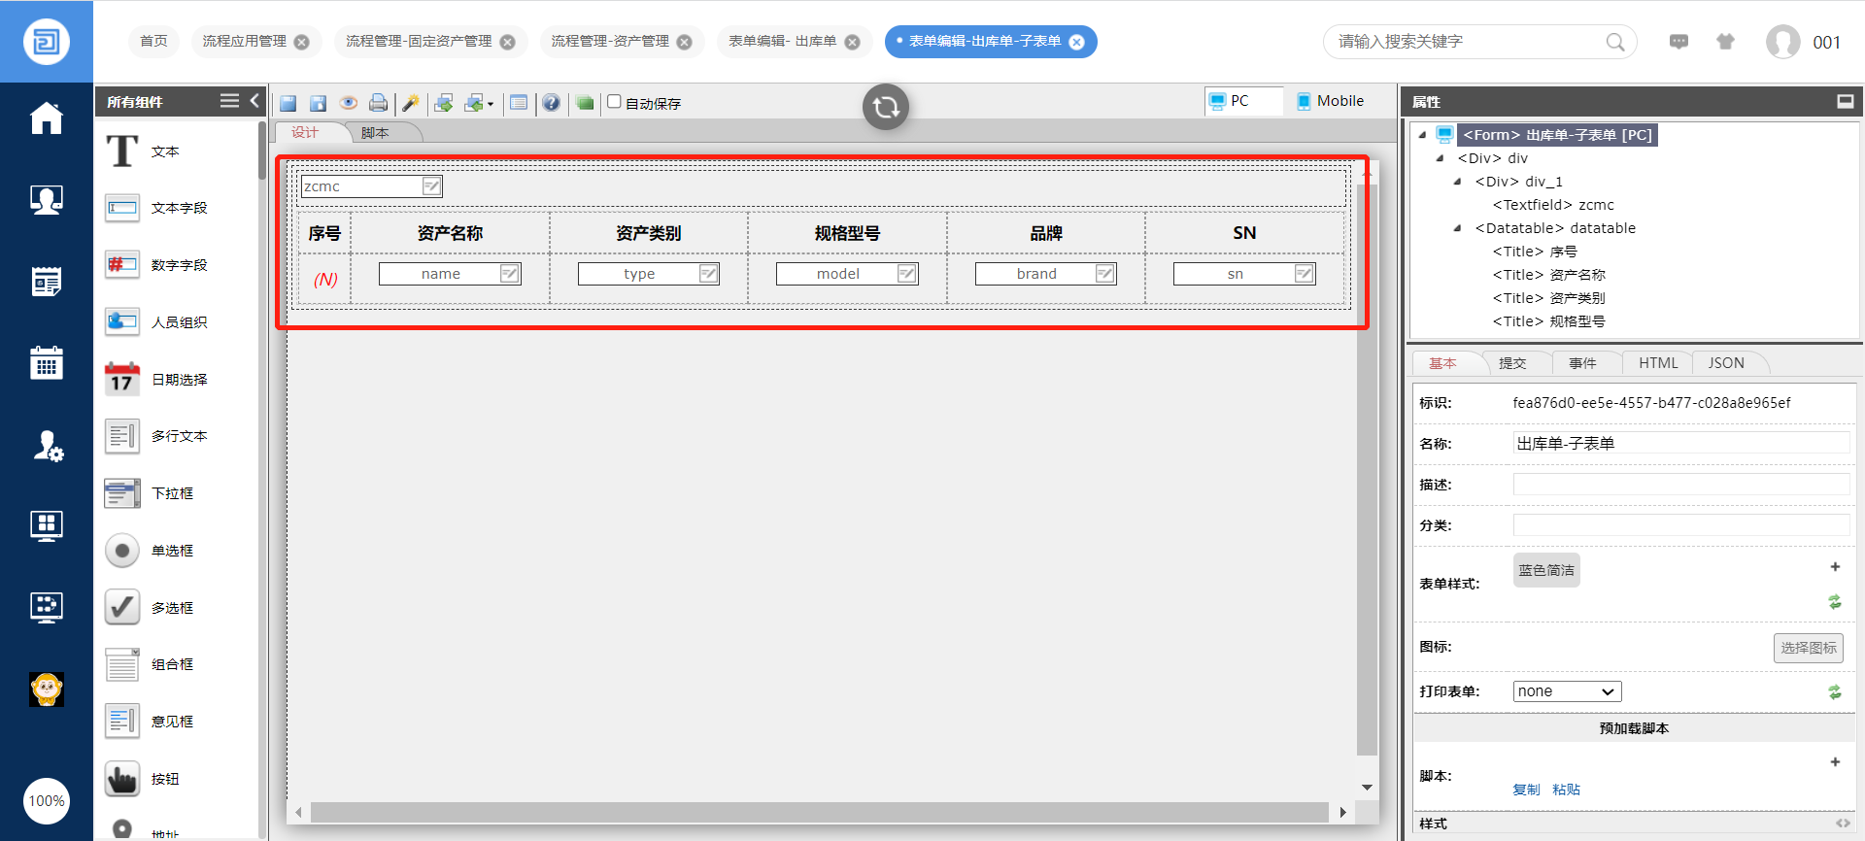Viewport: 1865px width, 841px height.
Task: Click the app logo at the top-left corner
Action: pyautogui.click(x=47, y=42)
